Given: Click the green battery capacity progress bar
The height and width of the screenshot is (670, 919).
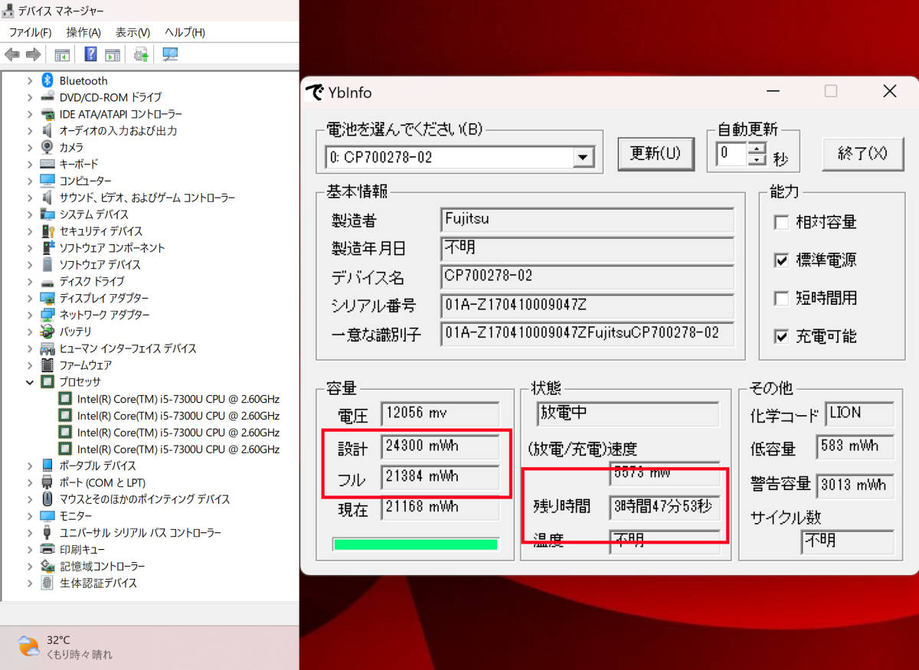Looking at the screenshot, I should pos(416,544).
